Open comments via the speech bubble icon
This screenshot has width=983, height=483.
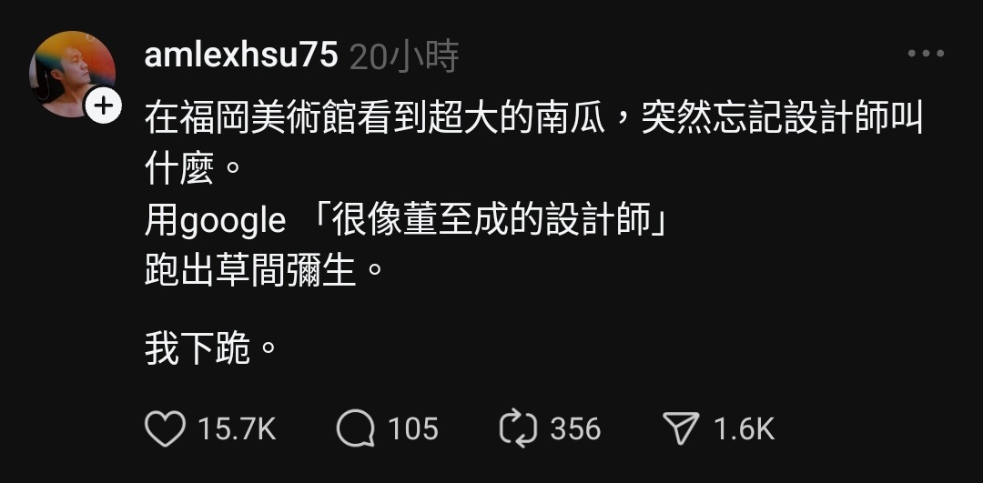[356, 429]
